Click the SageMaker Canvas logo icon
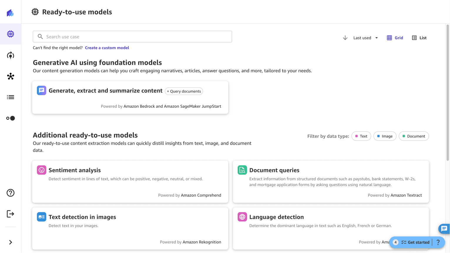Viewport: 450px width, 253px height. (x=10, y=13)
